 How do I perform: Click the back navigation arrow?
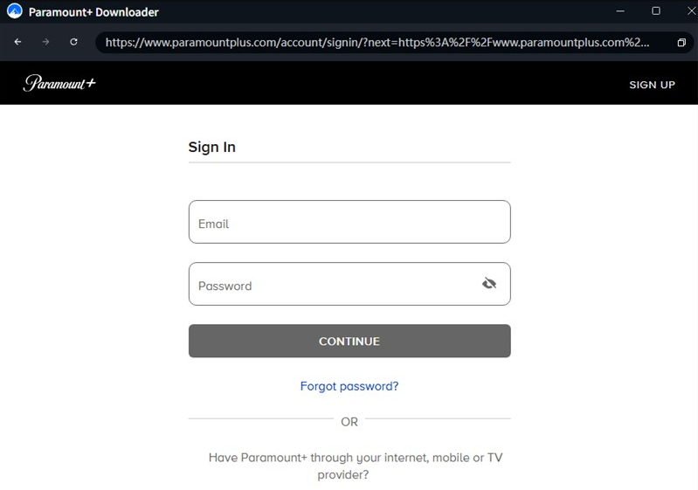[x=17, y=42]
